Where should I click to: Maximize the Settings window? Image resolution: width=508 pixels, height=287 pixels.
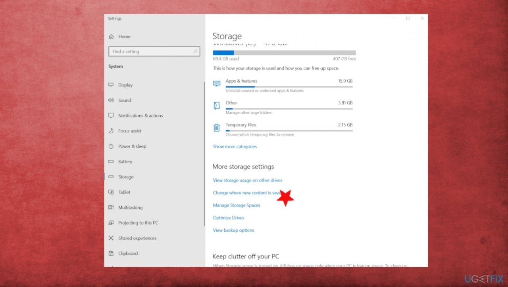[x=408, y=18]
